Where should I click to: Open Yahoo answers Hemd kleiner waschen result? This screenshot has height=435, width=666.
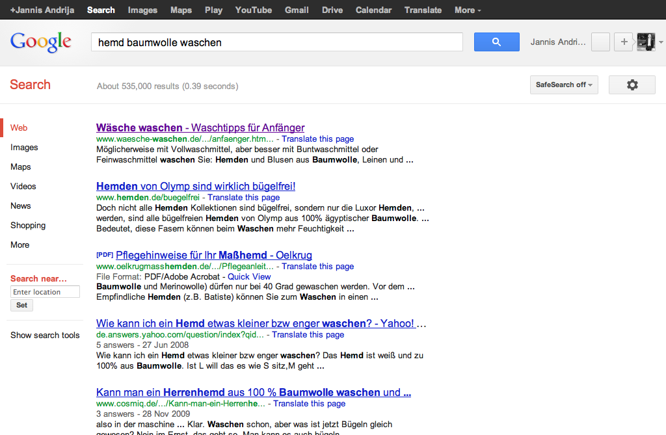coord(256,323)
